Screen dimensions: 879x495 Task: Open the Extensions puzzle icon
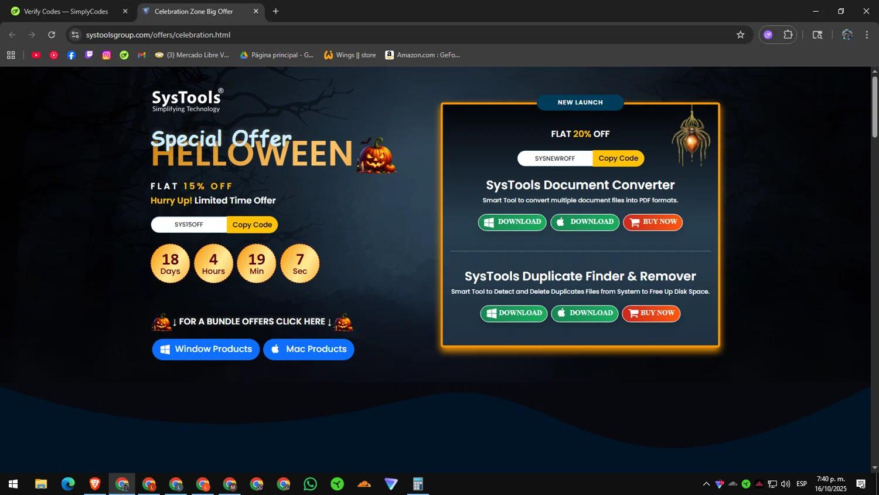tap(788, 35)
